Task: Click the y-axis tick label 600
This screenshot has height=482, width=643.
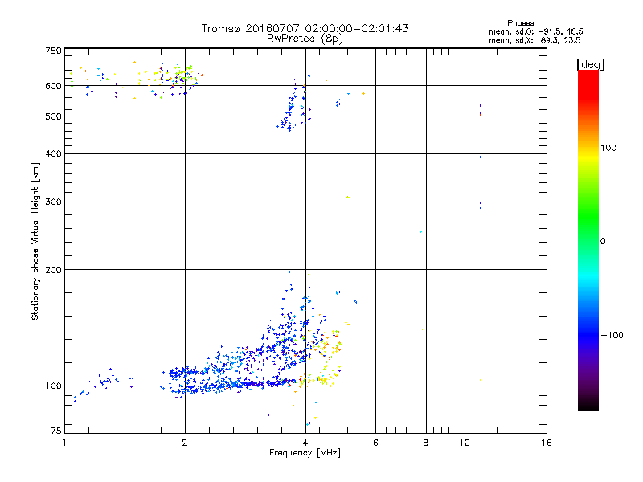Action: point(53,86)
